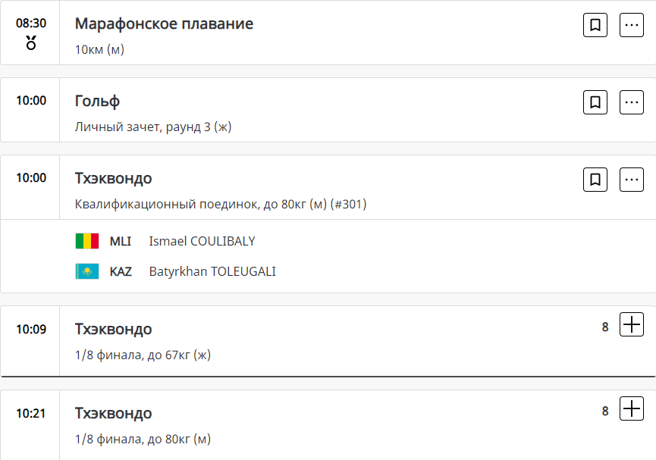Open the Марафонское плавание event title

tap(164, 24)
